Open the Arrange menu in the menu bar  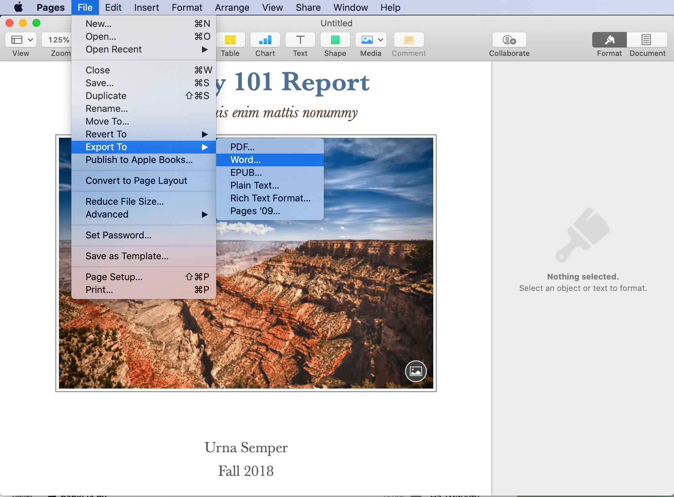(232, 7)
